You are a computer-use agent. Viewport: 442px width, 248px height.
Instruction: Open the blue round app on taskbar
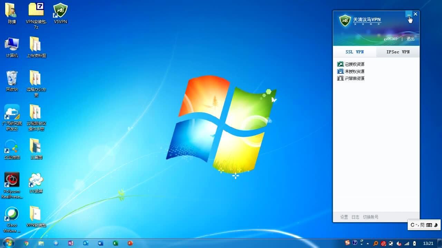pyautogui.click(x=56, y=243)
